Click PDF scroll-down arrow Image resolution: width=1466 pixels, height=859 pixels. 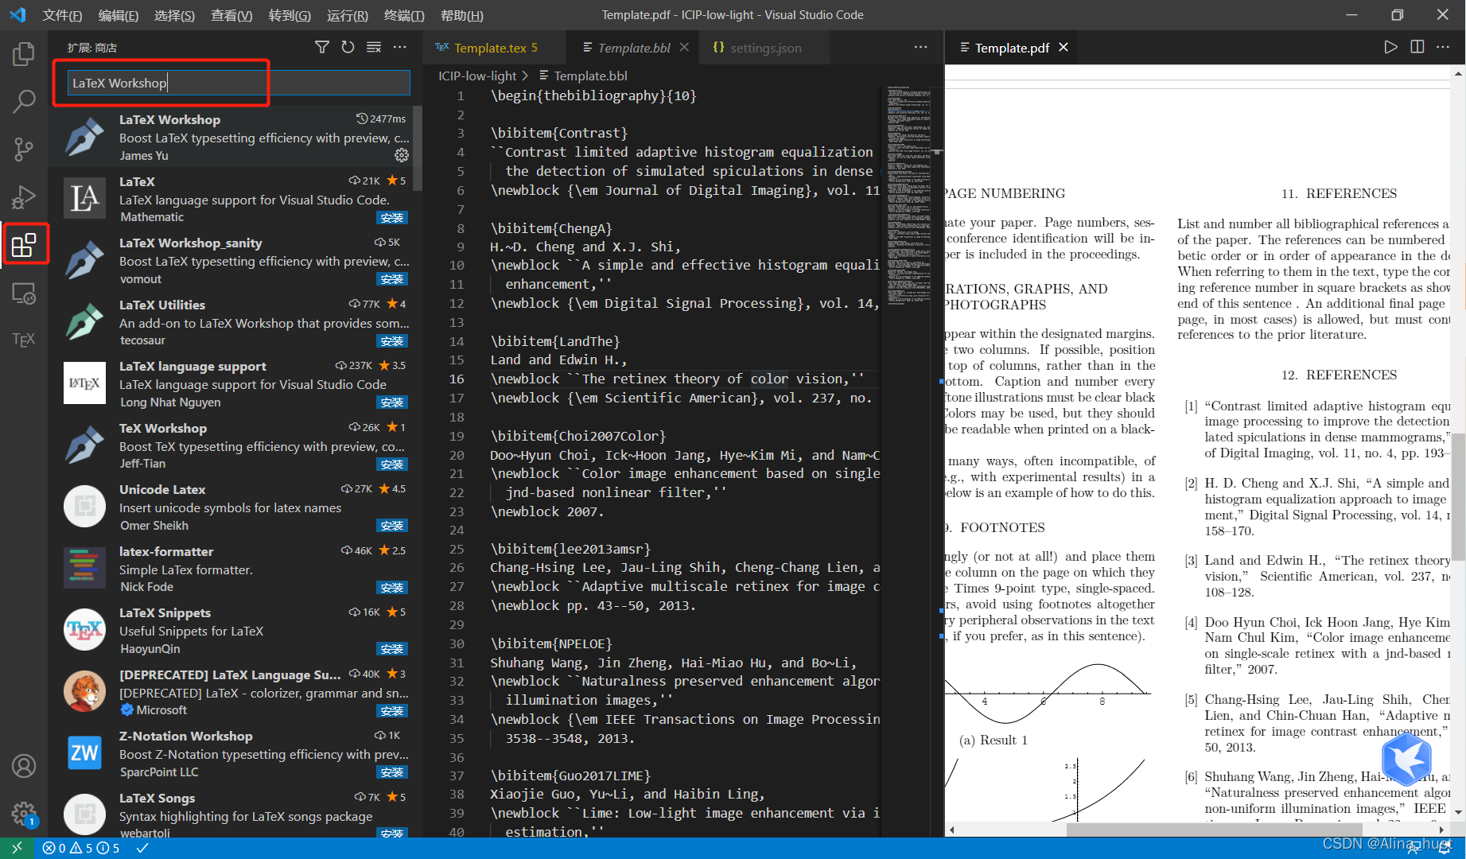[1458, 812]
